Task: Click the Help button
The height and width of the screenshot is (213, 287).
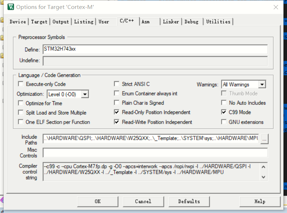Action: point(260,202)
